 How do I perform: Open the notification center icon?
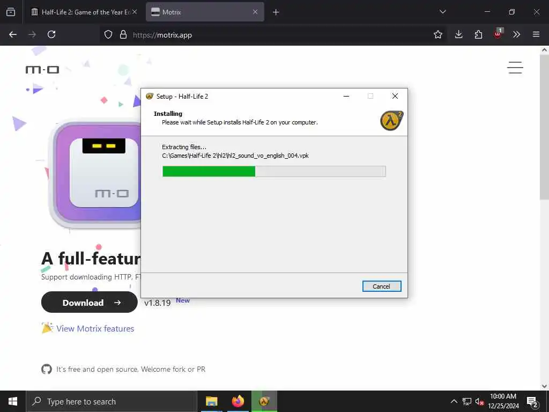click(532, 401)
